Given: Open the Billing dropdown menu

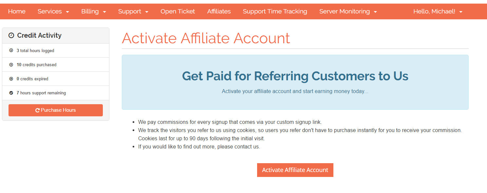Looking at the screenshot, I should pos(94,11).
